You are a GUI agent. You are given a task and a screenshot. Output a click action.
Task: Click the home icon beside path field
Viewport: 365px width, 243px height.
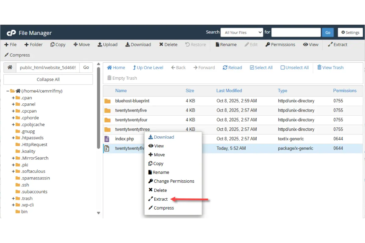(10, 68)
